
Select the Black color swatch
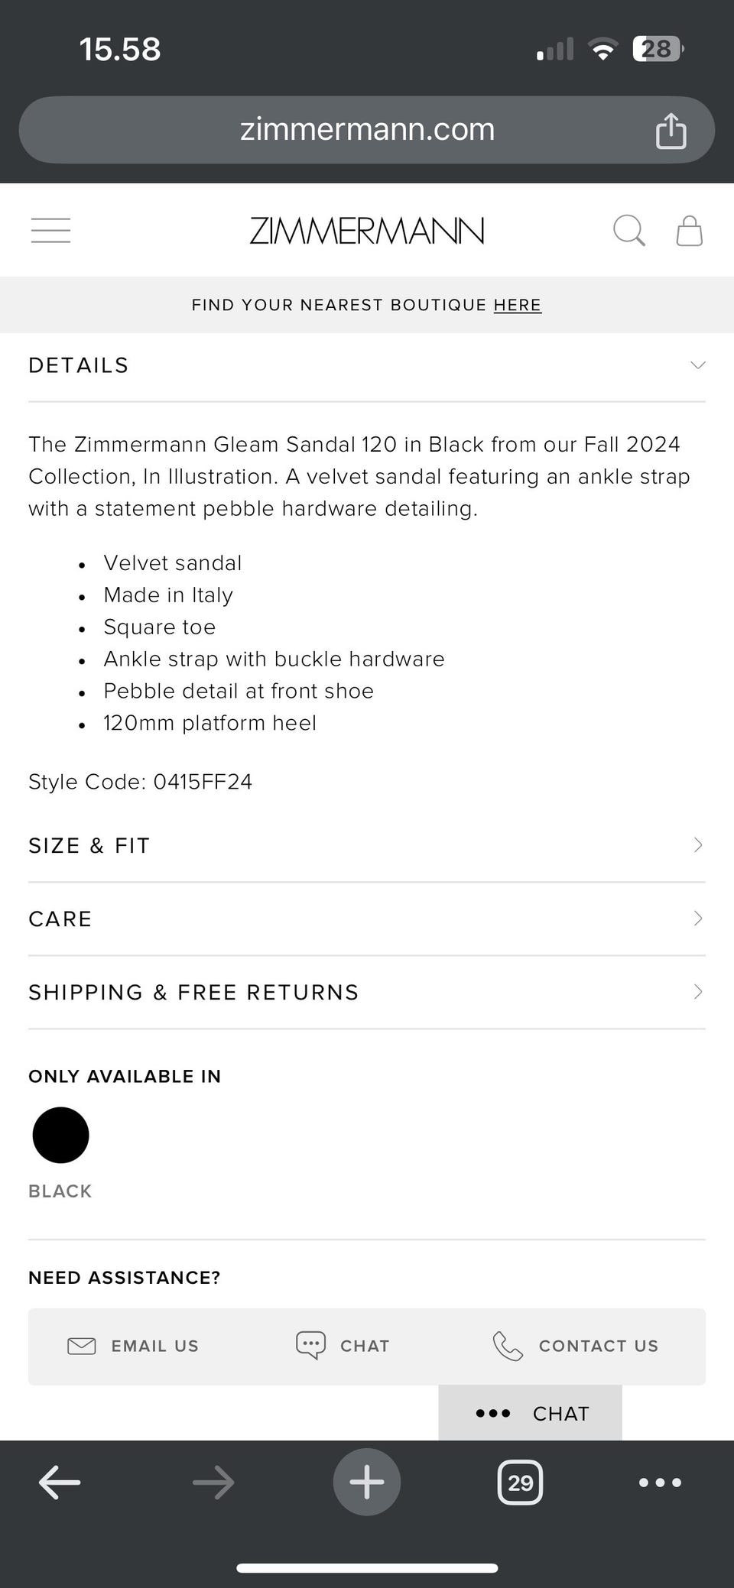pyautogui.click(x=60, y=1135)
